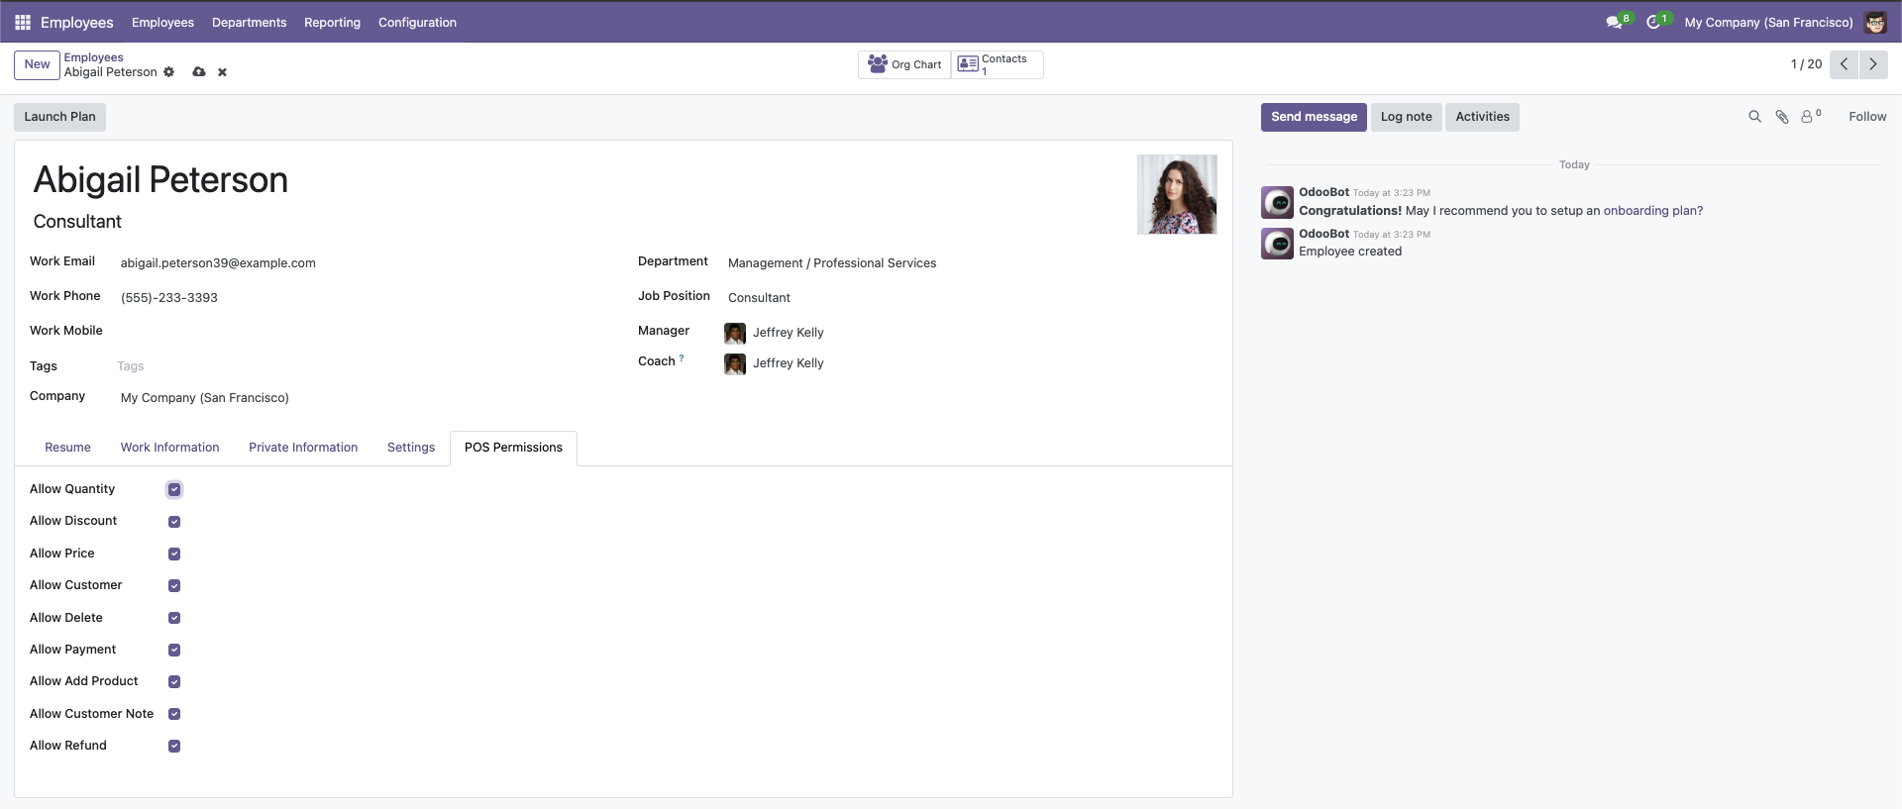The image size is (1902, 809).
Task: Open the Org Chart smart button
Action: [904, 64]
